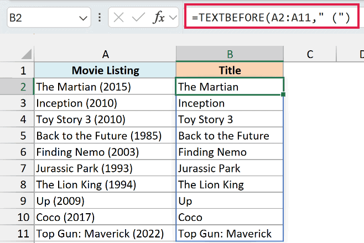The height and width of the screenshot is (243, 364).
Task: Click cell 'Coco (2017)'
Action: tap(105, 217)
